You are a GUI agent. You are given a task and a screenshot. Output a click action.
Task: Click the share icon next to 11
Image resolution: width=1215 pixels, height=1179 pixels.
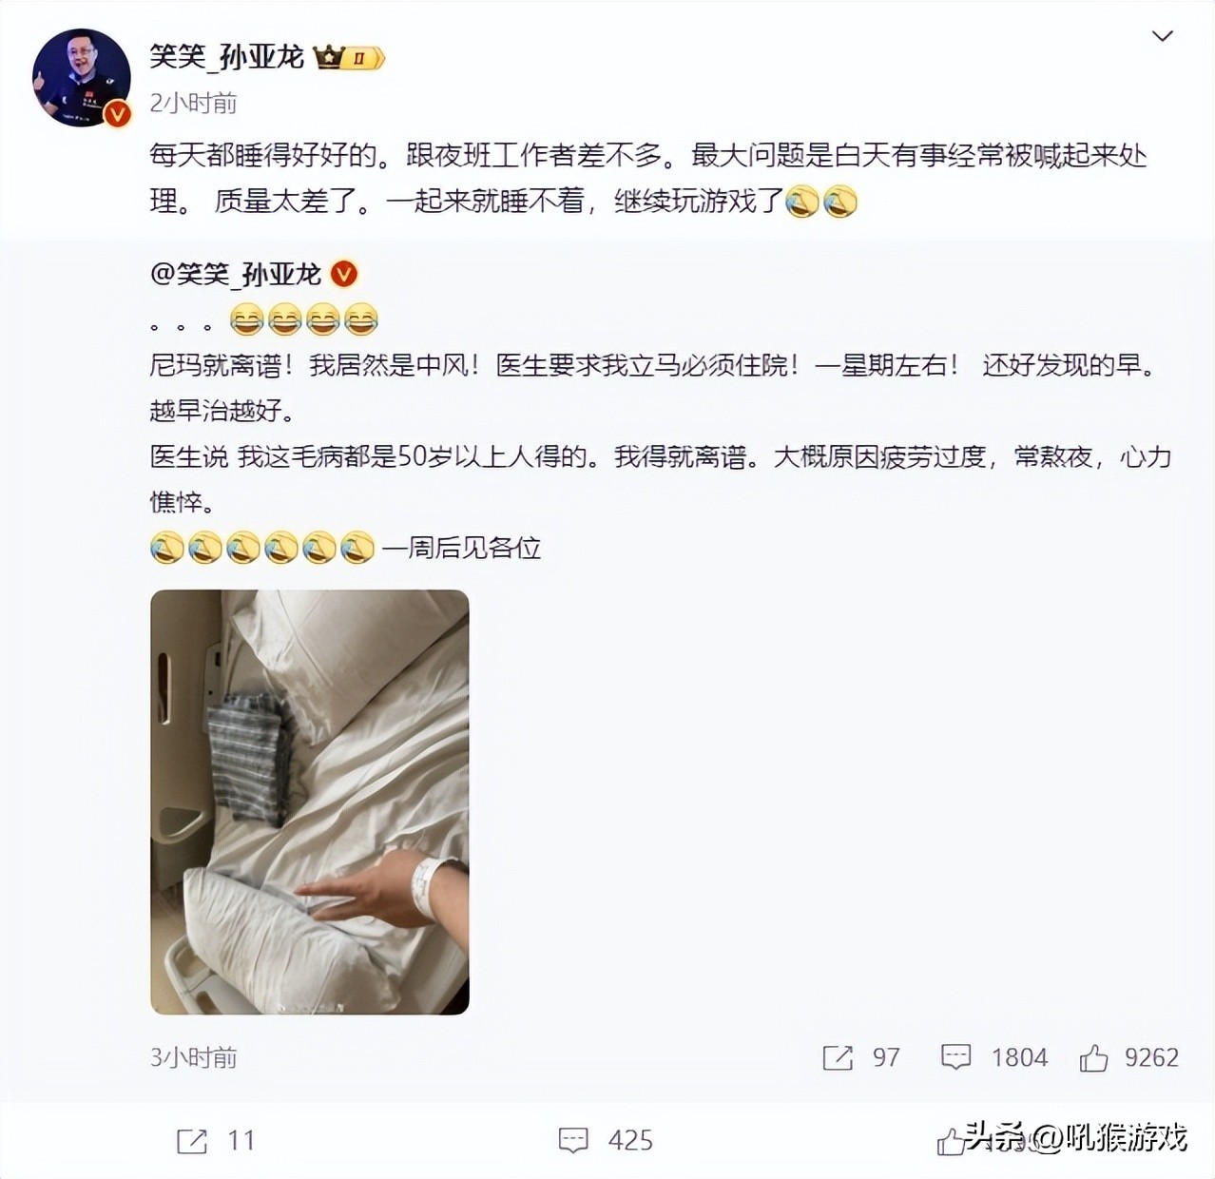coord(192,1141)
